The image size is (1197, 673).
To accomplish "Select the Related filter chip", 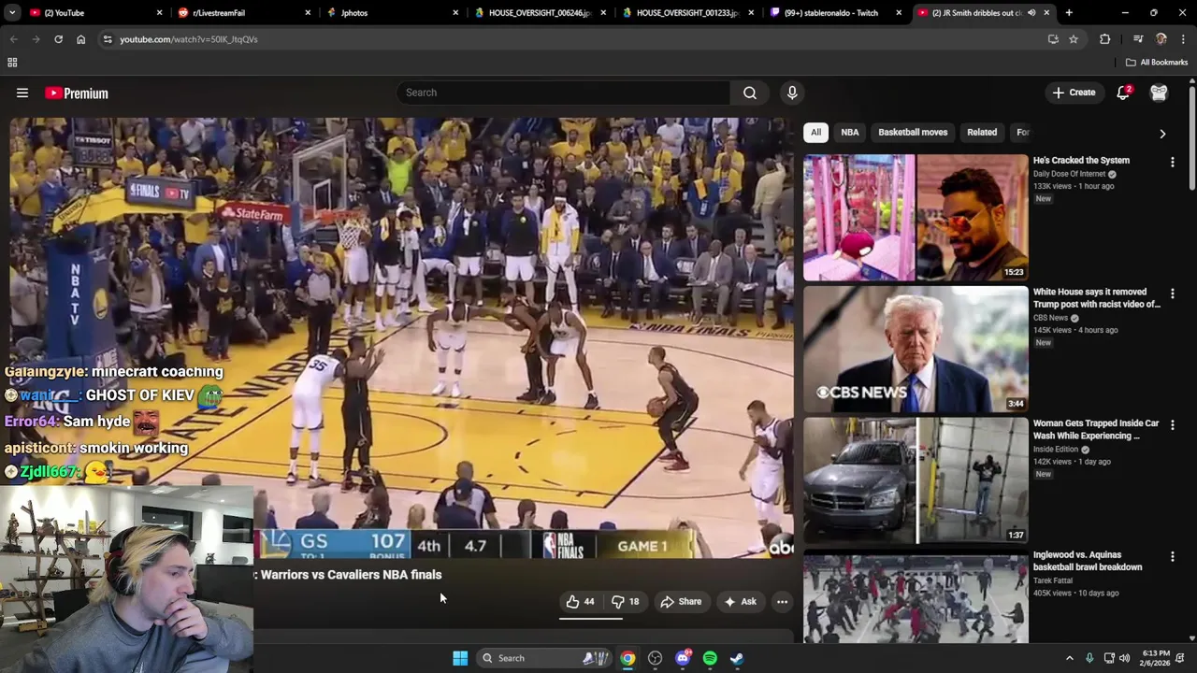I will coord(982,133).
